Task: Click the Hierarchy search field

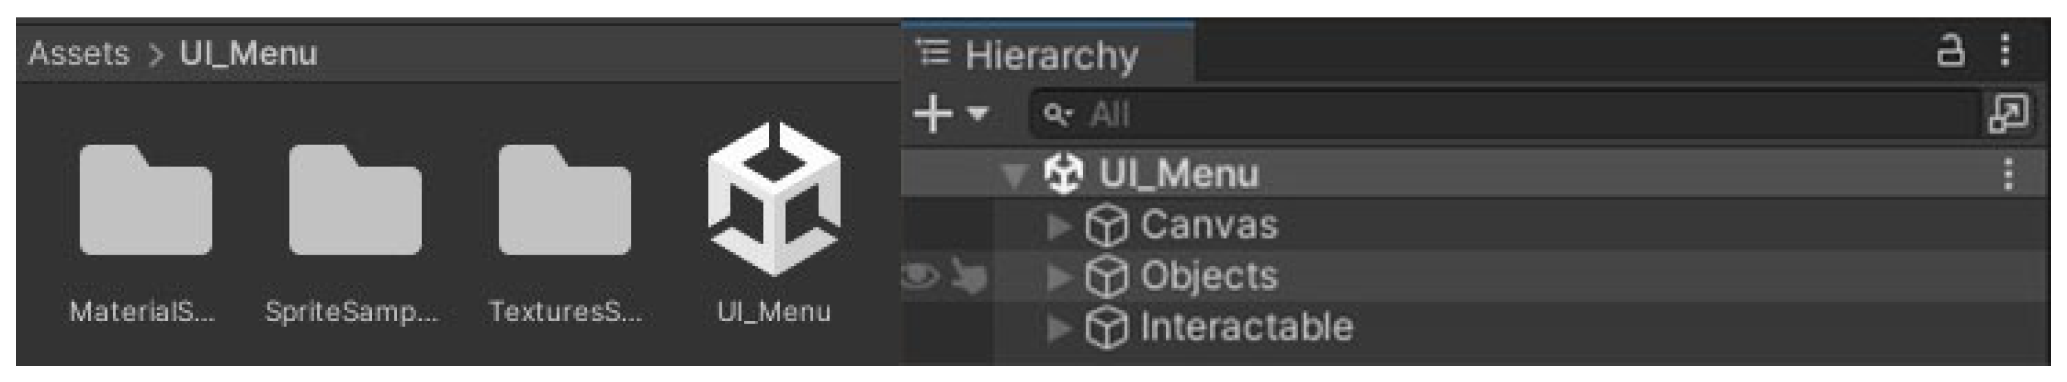Action: point(1504,114)
